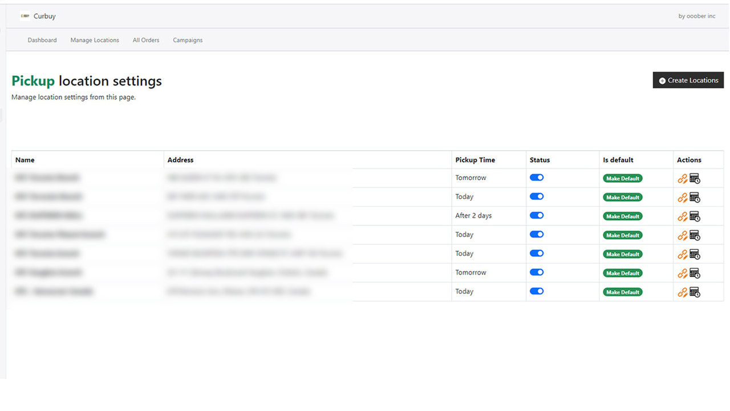Open the Campaigns section
This screenshot has width=730, height=411.
[x=188, y=40]
